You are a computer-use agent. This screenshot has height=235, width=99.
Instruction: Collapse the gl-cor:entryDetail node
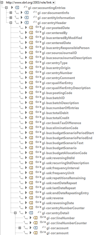tap(15, 213)
